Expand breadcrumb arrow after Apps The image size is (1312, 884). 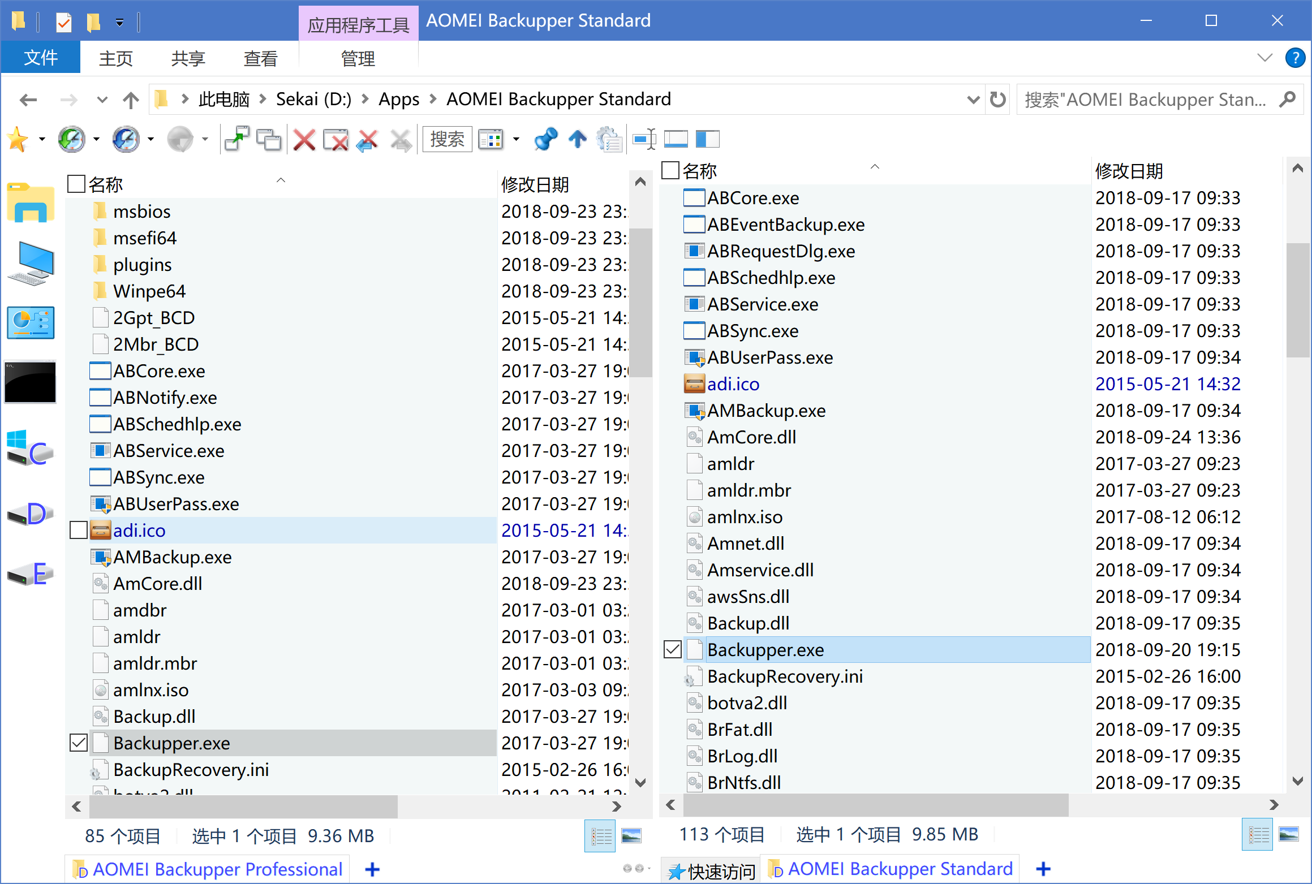pos(433,99)
